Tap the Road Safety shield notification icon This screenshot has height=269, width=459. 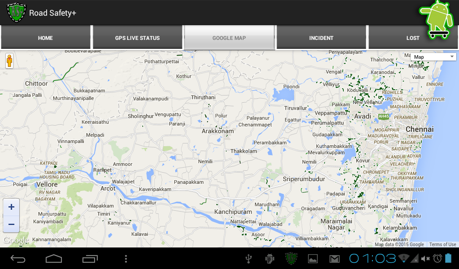pos(291,258)
